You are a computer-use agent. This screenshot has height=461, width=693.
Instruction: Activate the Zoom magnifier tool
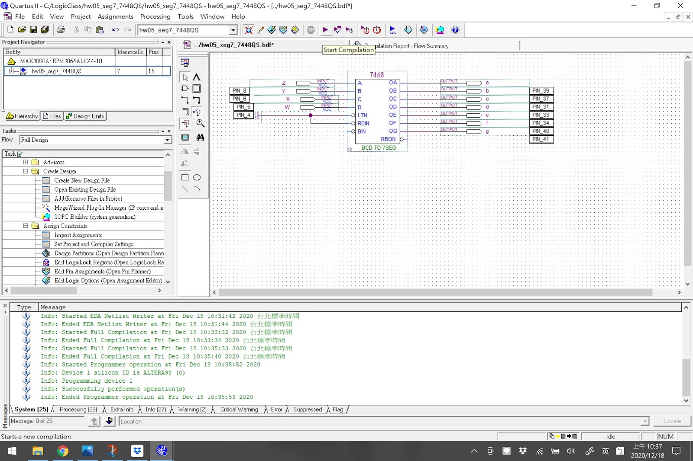point(200,123)
